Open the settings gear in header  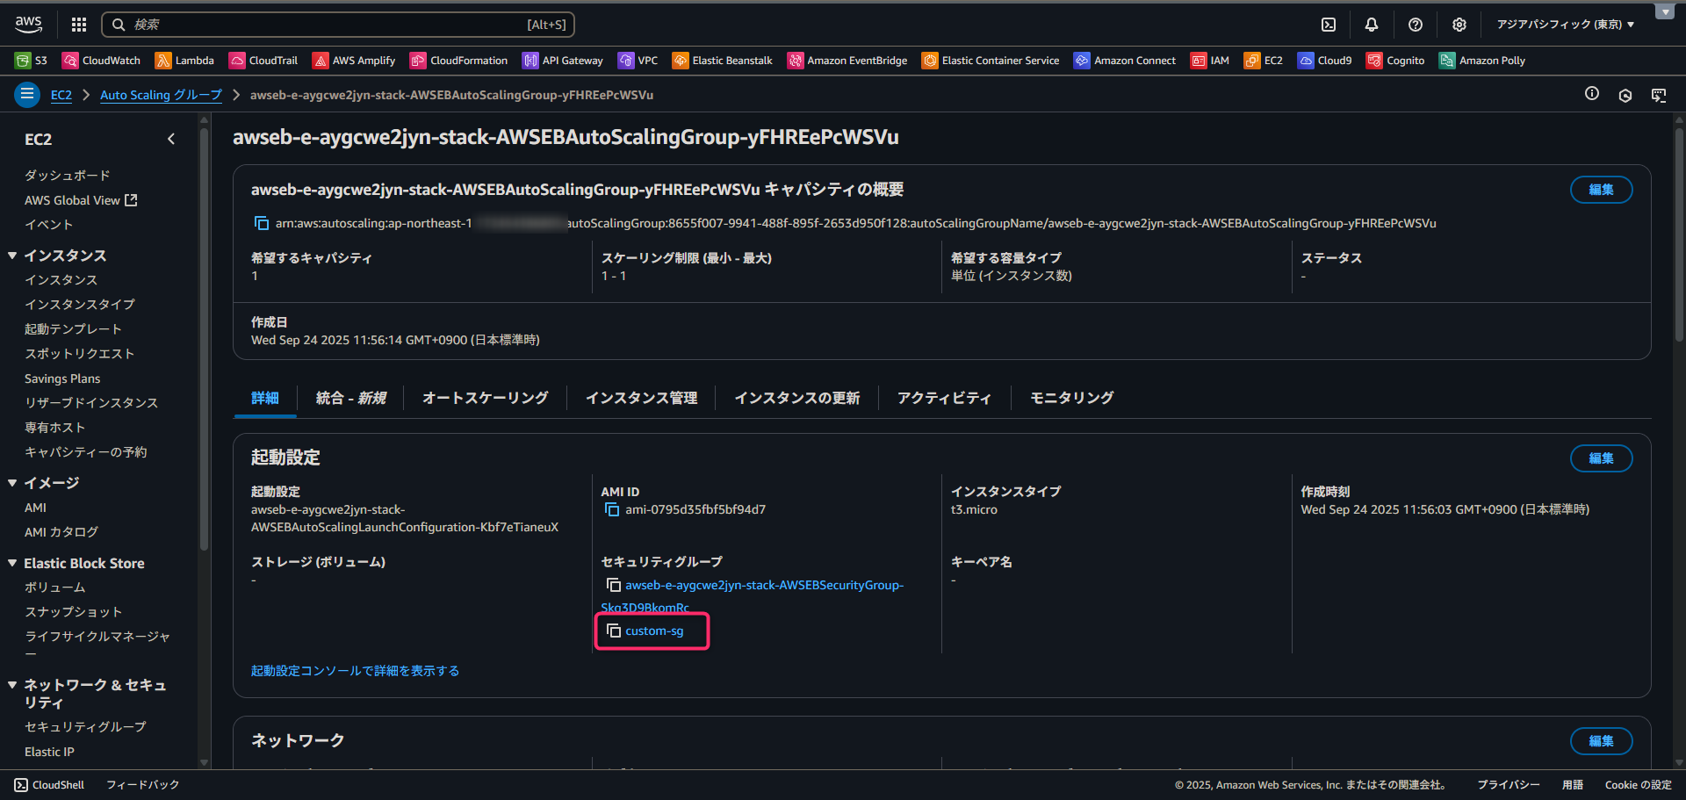coord(1459,25)
